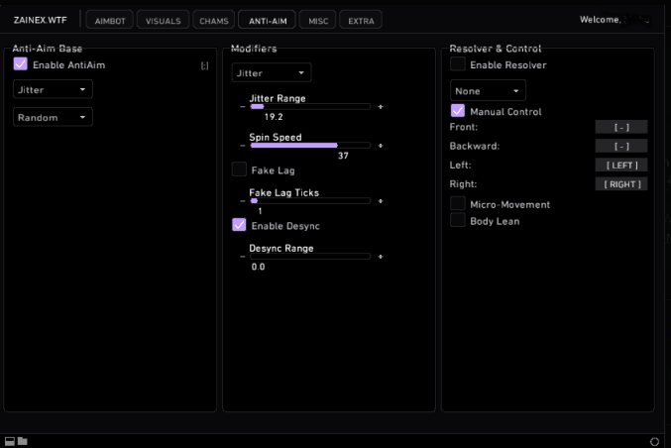The image size is (671, 448).
Task: Click the save icon in the bottom-left corner
Action: (10, 440)
